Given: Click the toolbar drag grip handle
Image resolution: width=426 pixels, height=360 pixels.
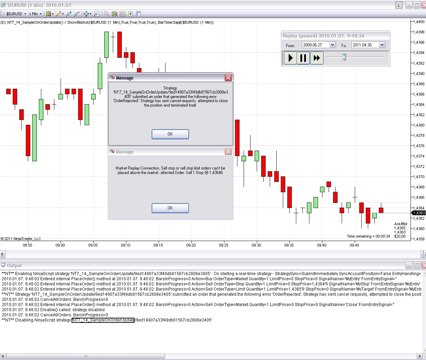Looking at the screenshot, I should [1, 14].
